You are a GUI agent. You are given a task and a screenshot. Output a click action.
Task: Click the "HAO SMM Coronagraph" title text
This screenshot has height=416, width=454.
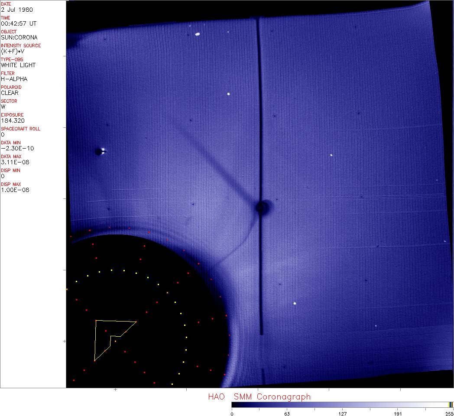pyautogui.click(x=259, y=396)
